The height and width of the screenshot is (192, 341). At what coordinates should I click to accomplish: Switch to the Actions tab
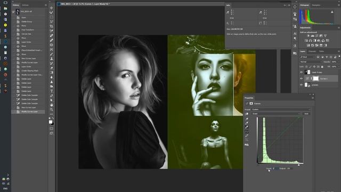click(26, 5)
